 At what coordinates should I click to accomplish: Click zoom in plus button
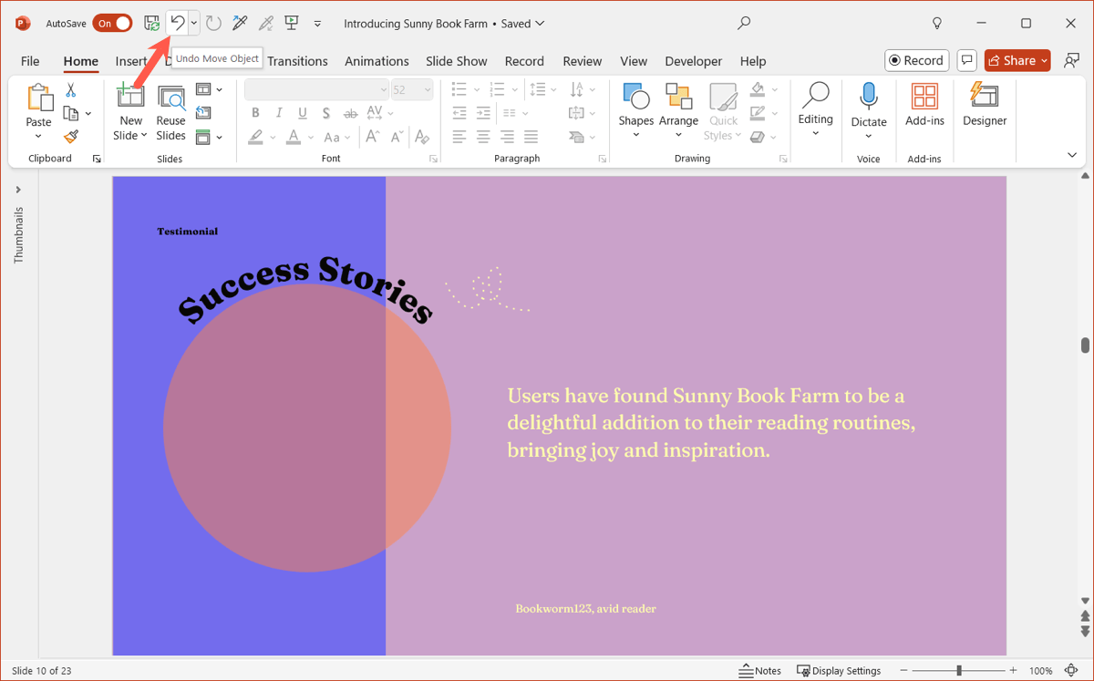coord(1013,670)
